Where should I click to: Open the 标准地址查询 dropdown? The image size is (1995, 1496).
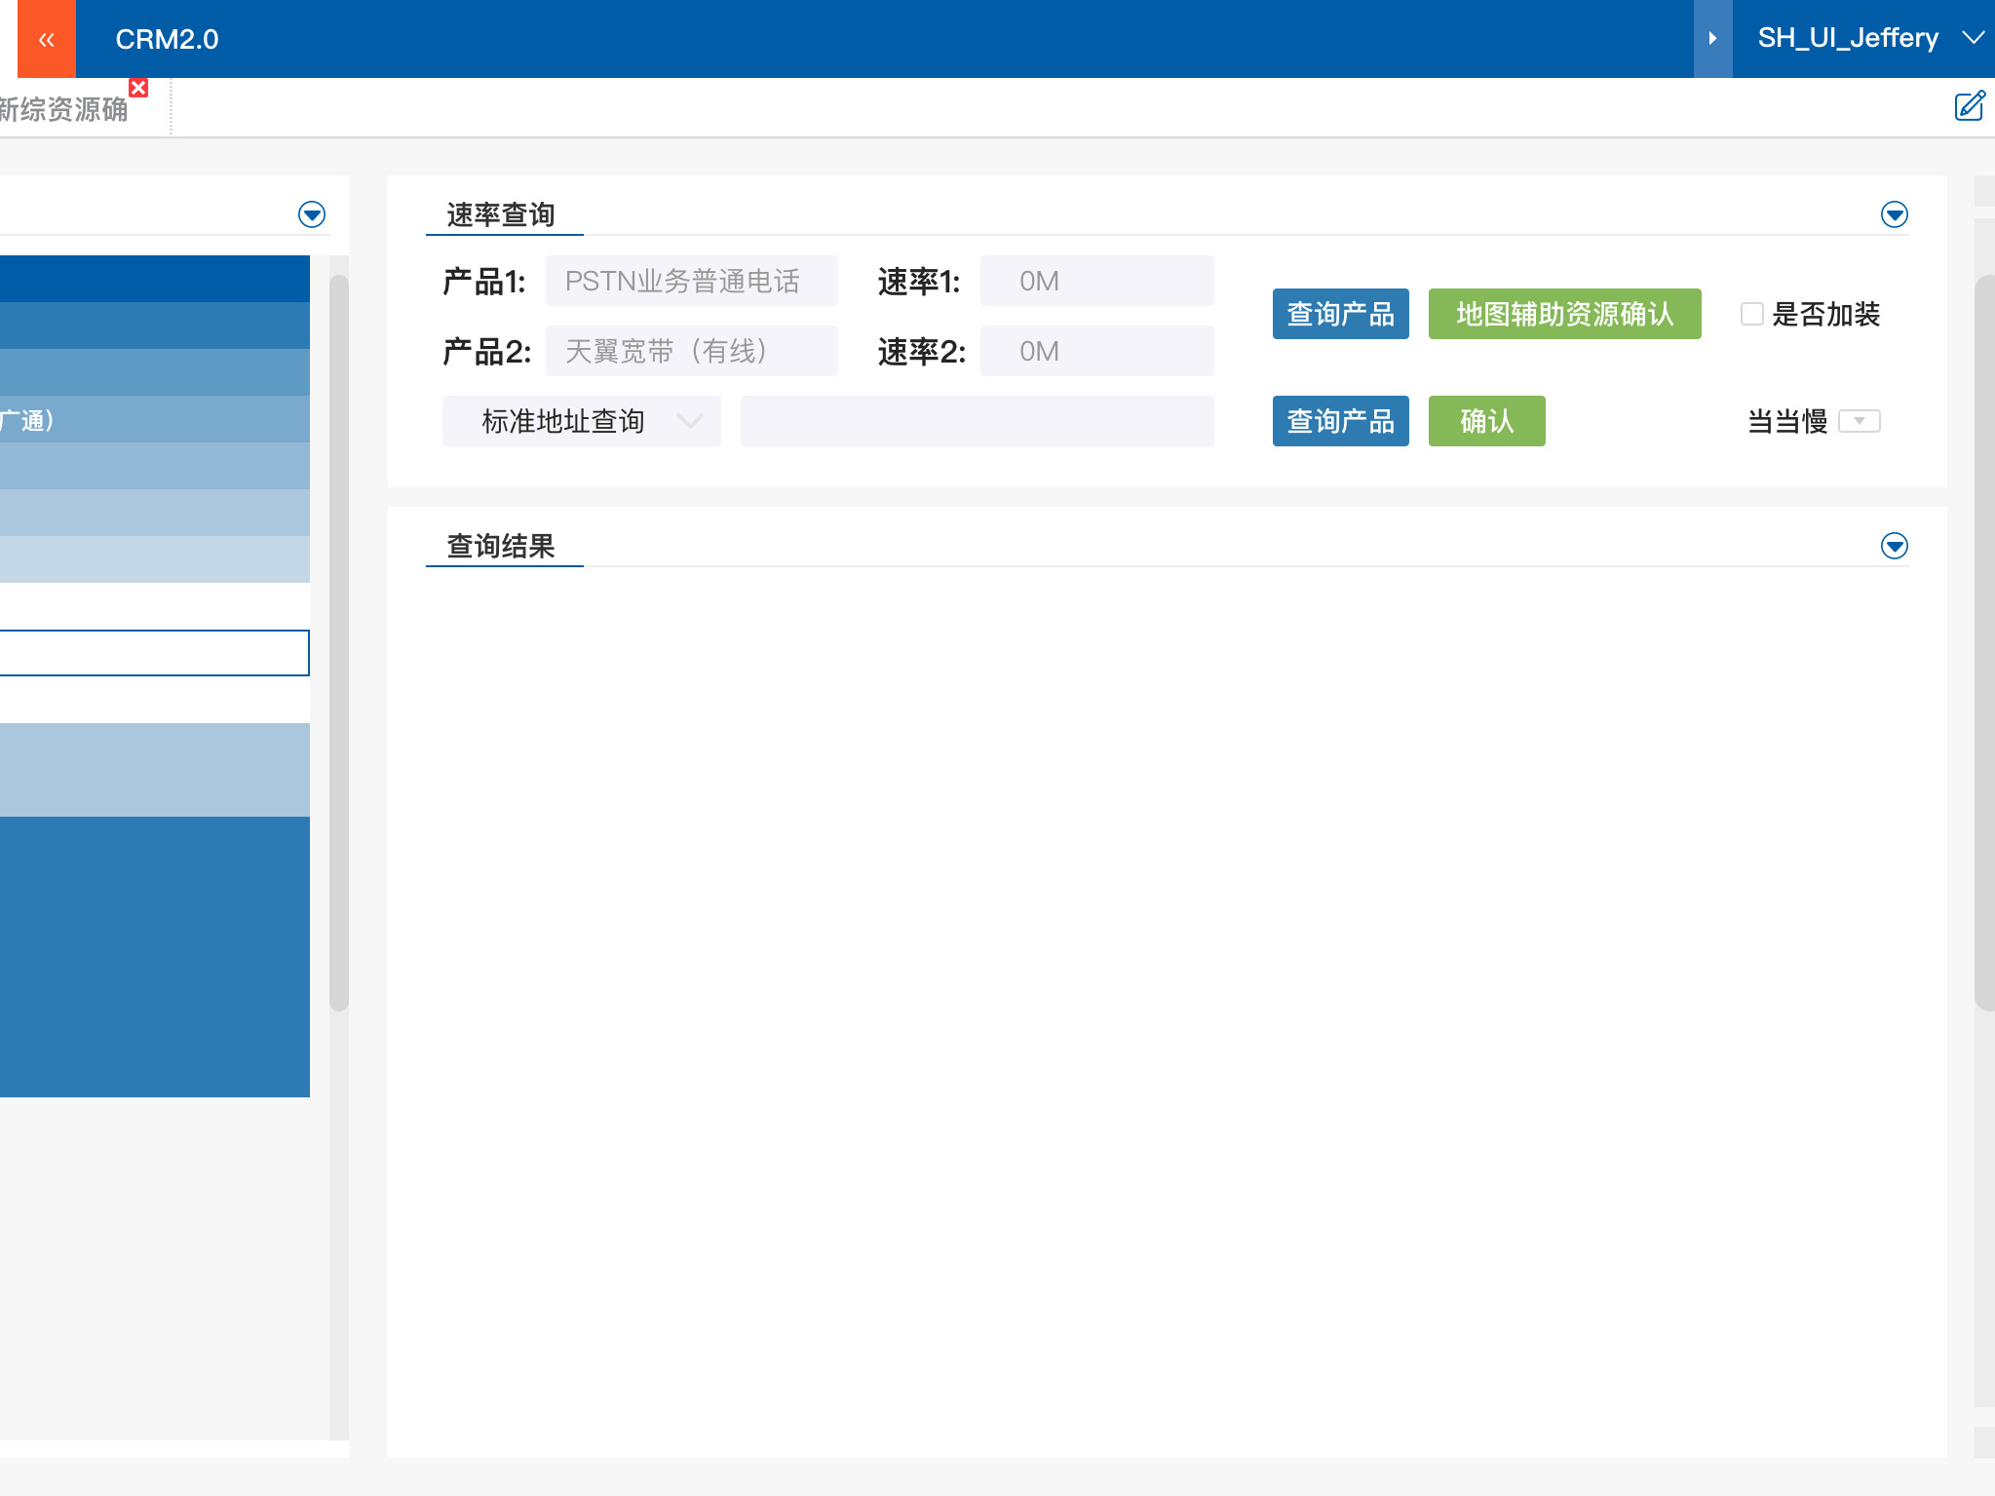pyautogui.click(x=582, y=421)
